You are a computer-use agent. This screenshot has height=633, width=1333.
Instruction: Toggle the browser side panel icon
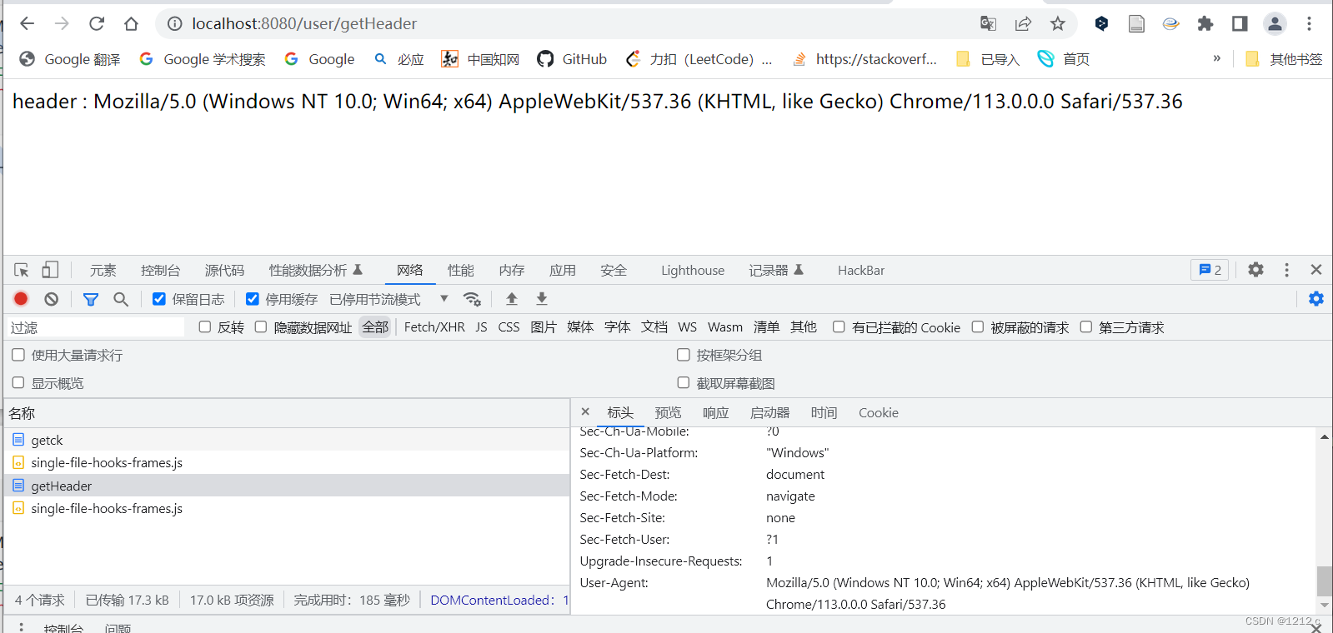pyautogui.click(x=1240, y=23)
